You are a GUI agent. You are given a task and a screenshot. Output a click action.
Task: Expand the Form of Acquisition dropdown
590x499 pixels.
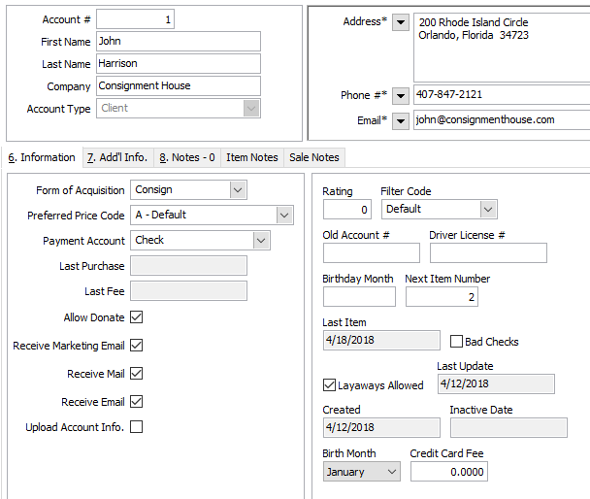click(238, 190)
